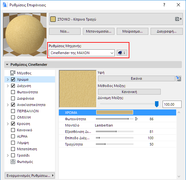The image size is (186, 180).
Task: Select the ΧΡΩΜΑ parameter row
Action: pos(117,113)
